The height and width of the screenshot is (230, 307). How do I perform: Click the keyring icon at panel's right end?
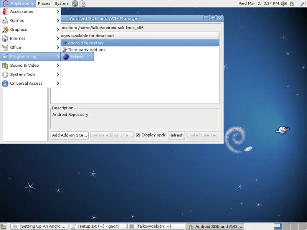pos(303,3)
